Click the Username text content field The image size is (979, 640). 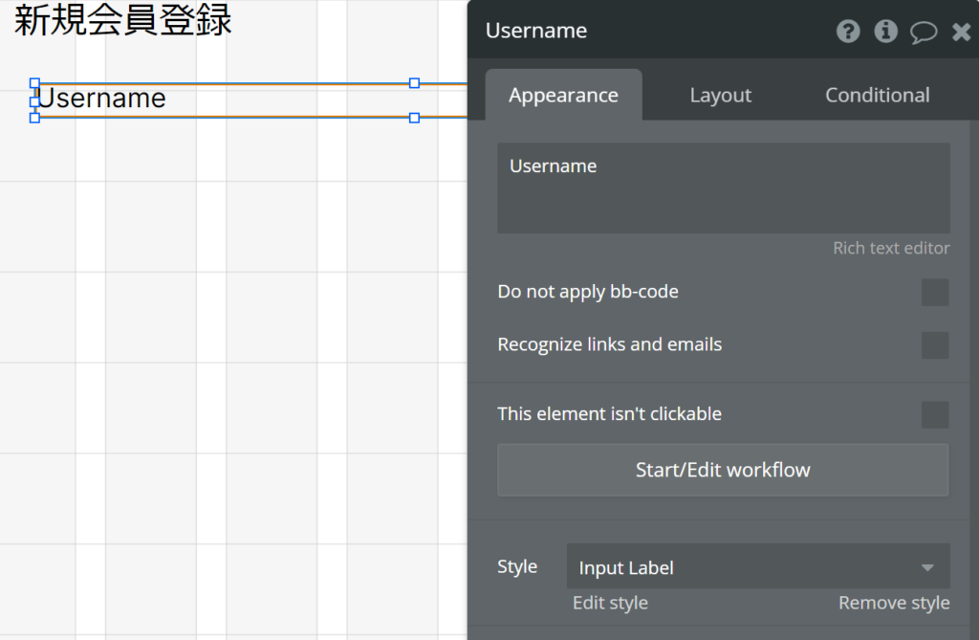(x=724, y=188)
